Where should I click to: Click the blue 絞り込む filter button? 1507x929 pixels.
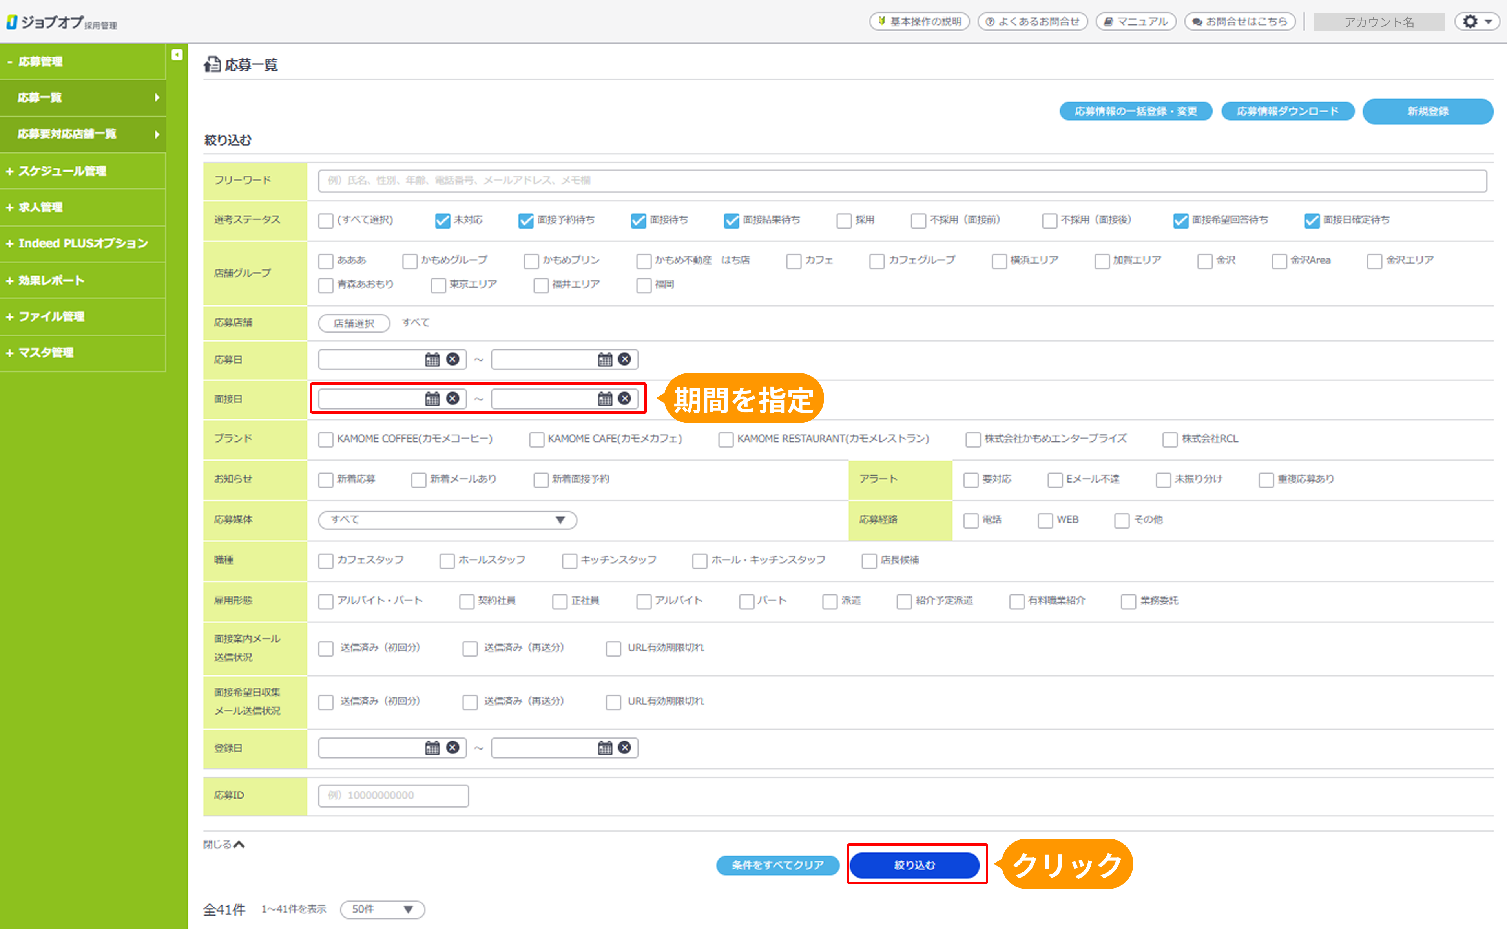(x=914, y=865)
